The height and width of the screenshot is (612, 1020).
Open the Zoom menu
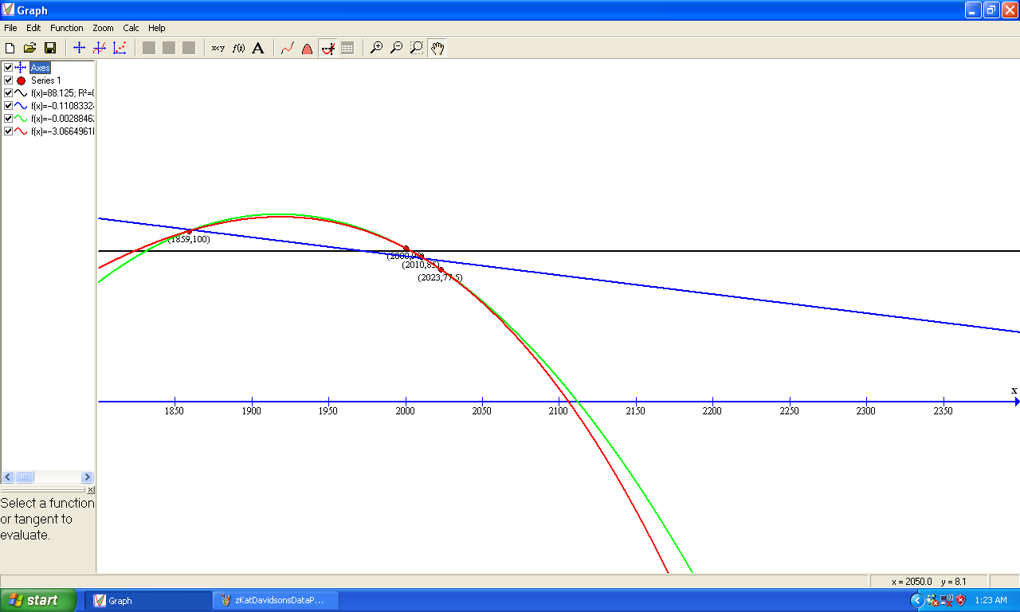[103, 28]
